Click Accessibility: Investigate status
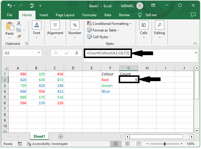 (x=47, y=144)
